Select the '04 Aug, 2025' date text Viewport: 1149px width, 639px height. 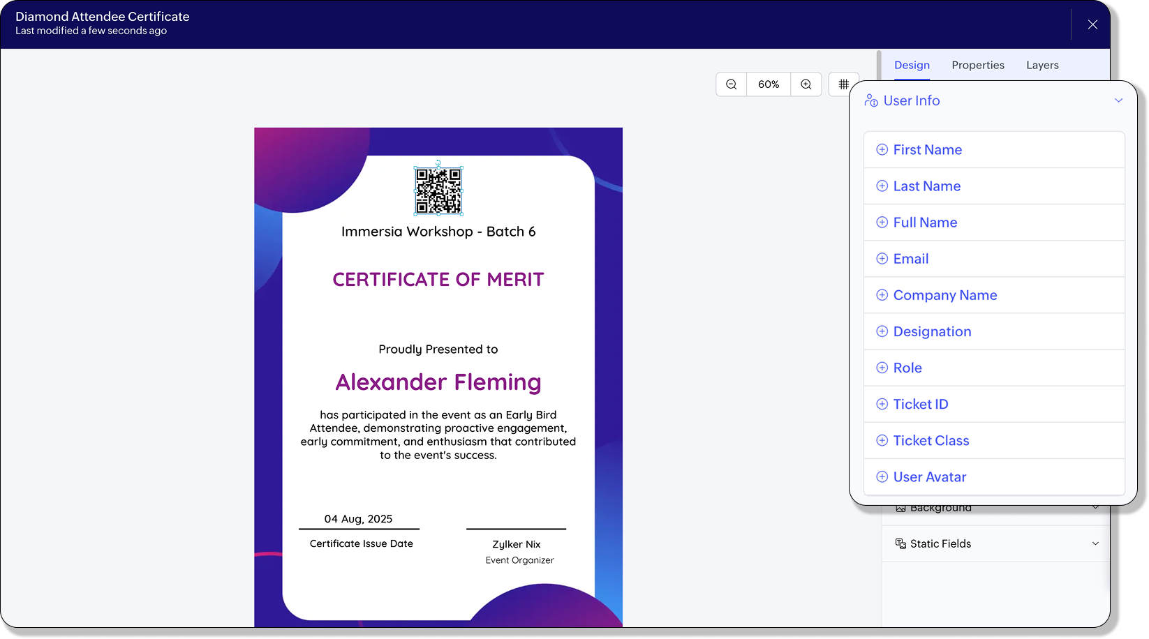tap(358, 519)
